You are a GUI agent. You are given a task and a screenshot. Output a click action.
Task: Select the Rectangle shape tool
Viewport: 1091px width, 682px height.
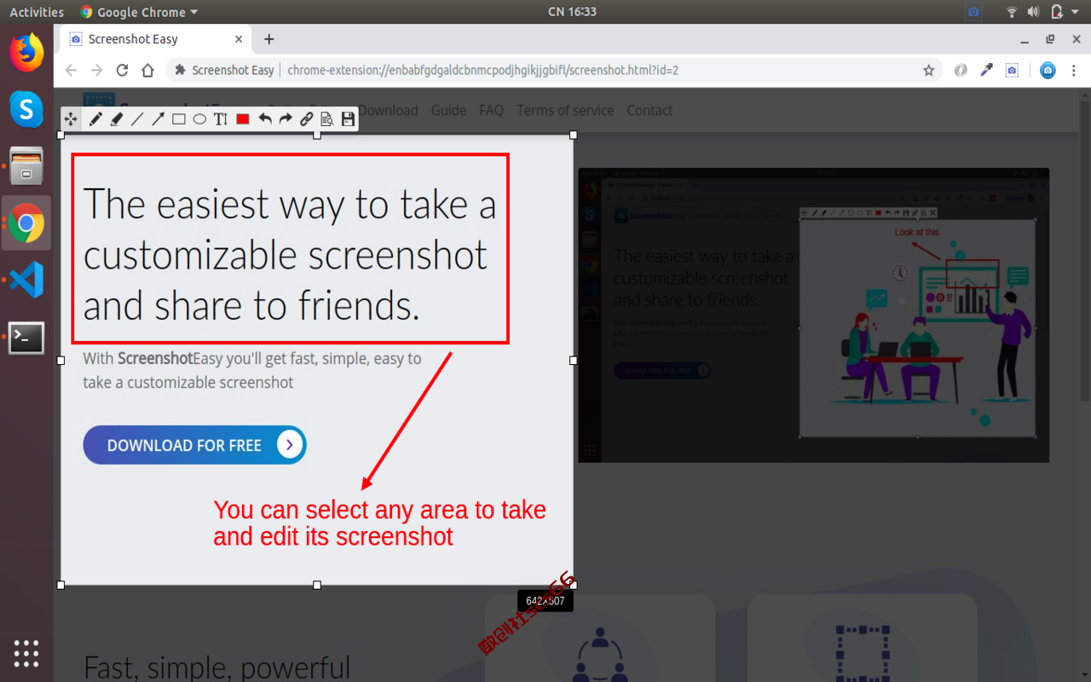[x=179, y=119]
